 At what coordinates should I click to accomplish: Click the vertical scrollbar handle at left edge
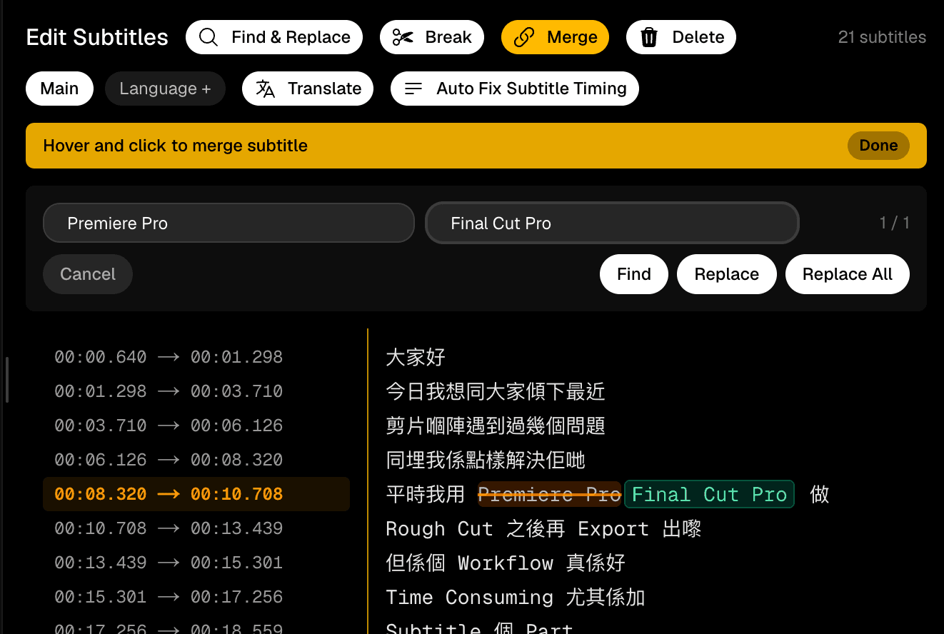coord(7,380)
